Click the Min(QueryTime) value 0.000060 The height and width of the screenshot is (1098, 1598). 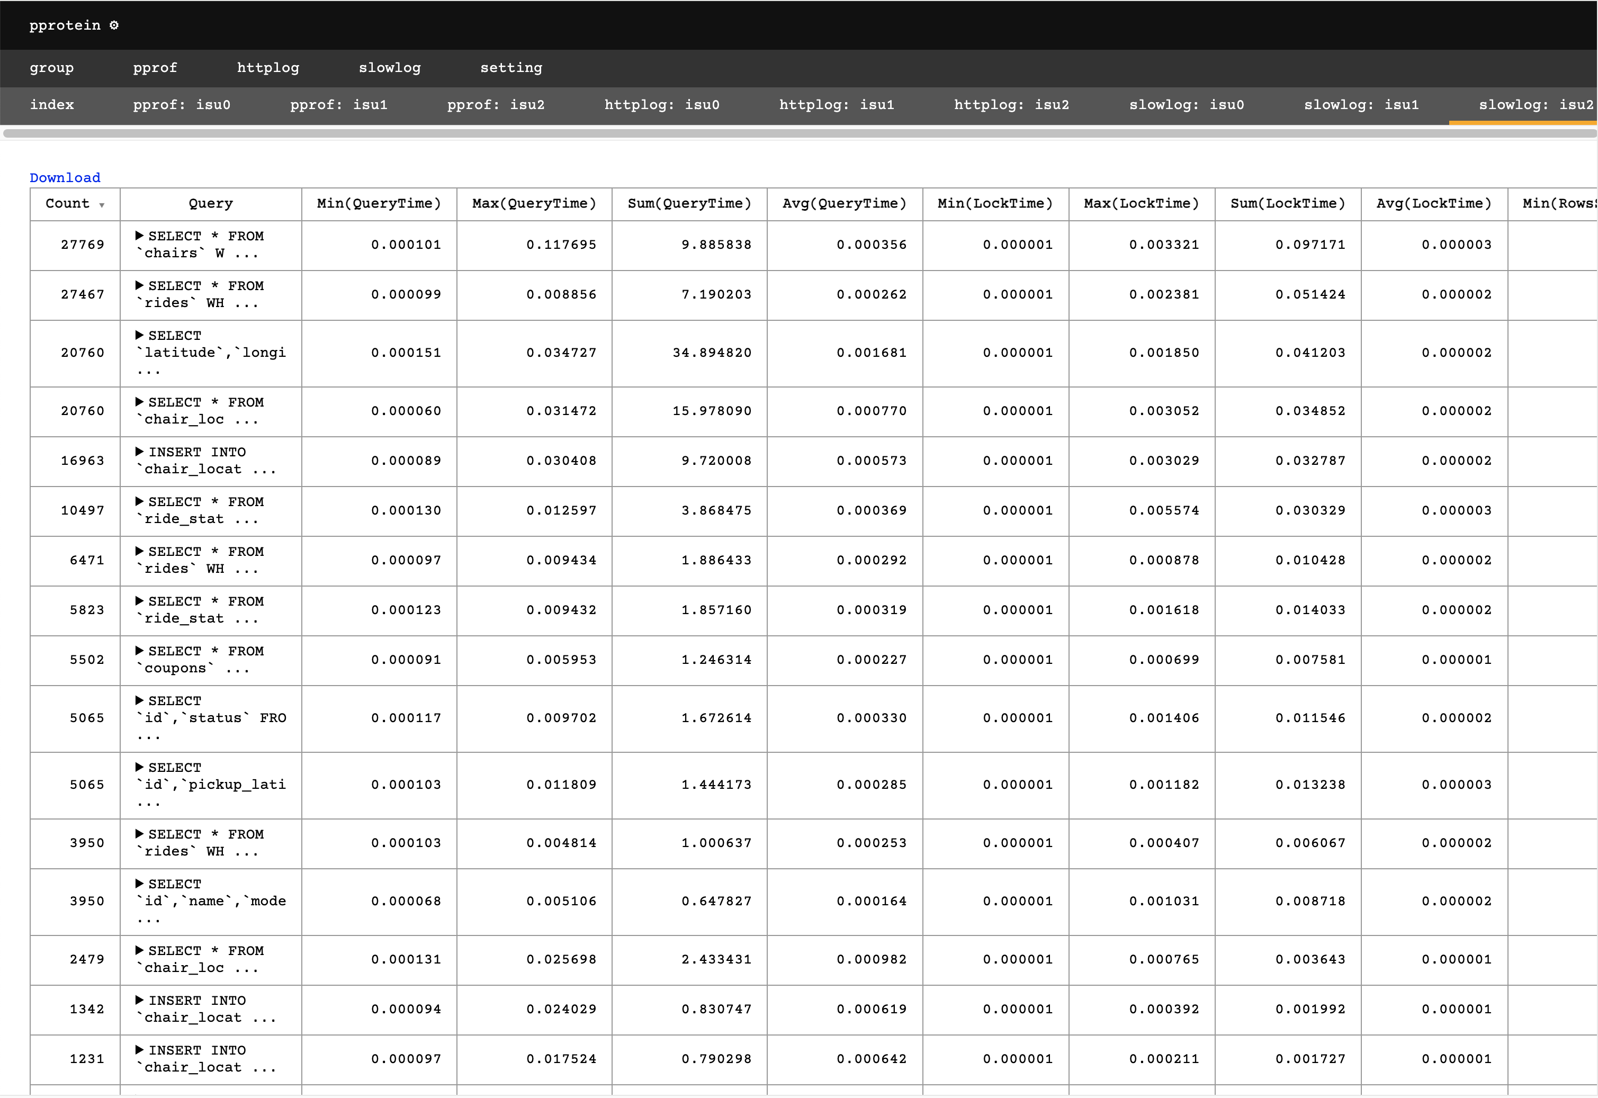point(406,411)
